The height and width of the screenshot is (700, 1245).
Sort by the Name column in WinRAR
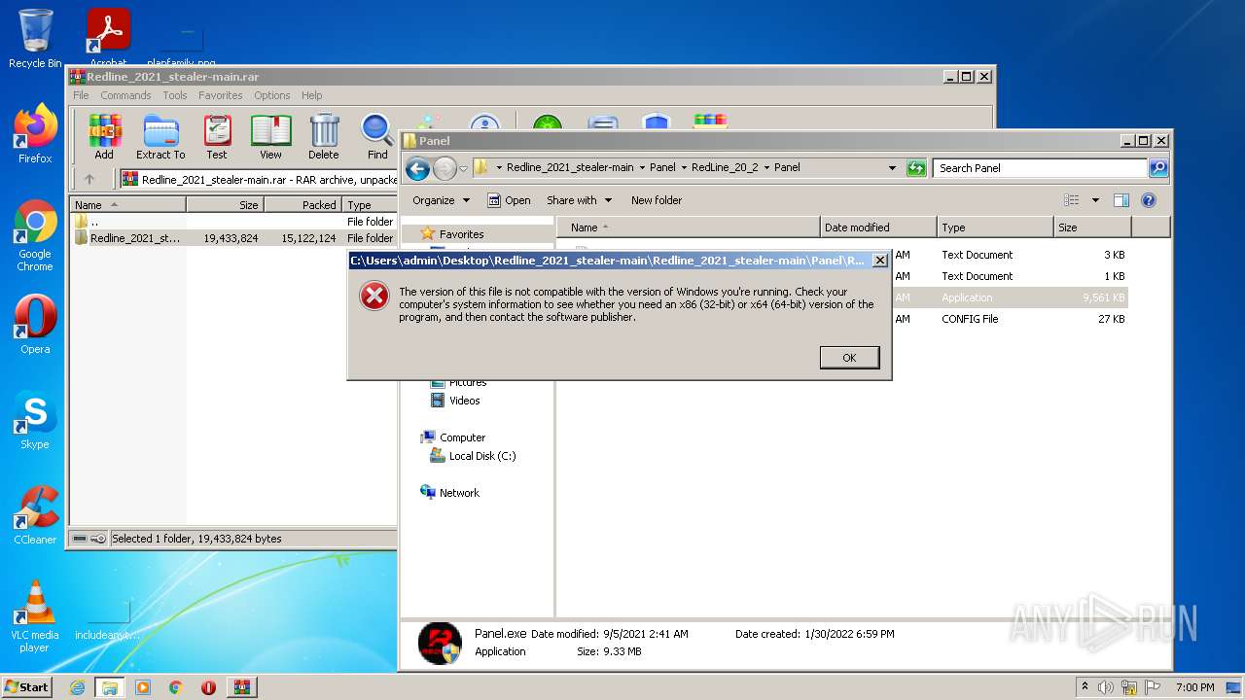128,205
